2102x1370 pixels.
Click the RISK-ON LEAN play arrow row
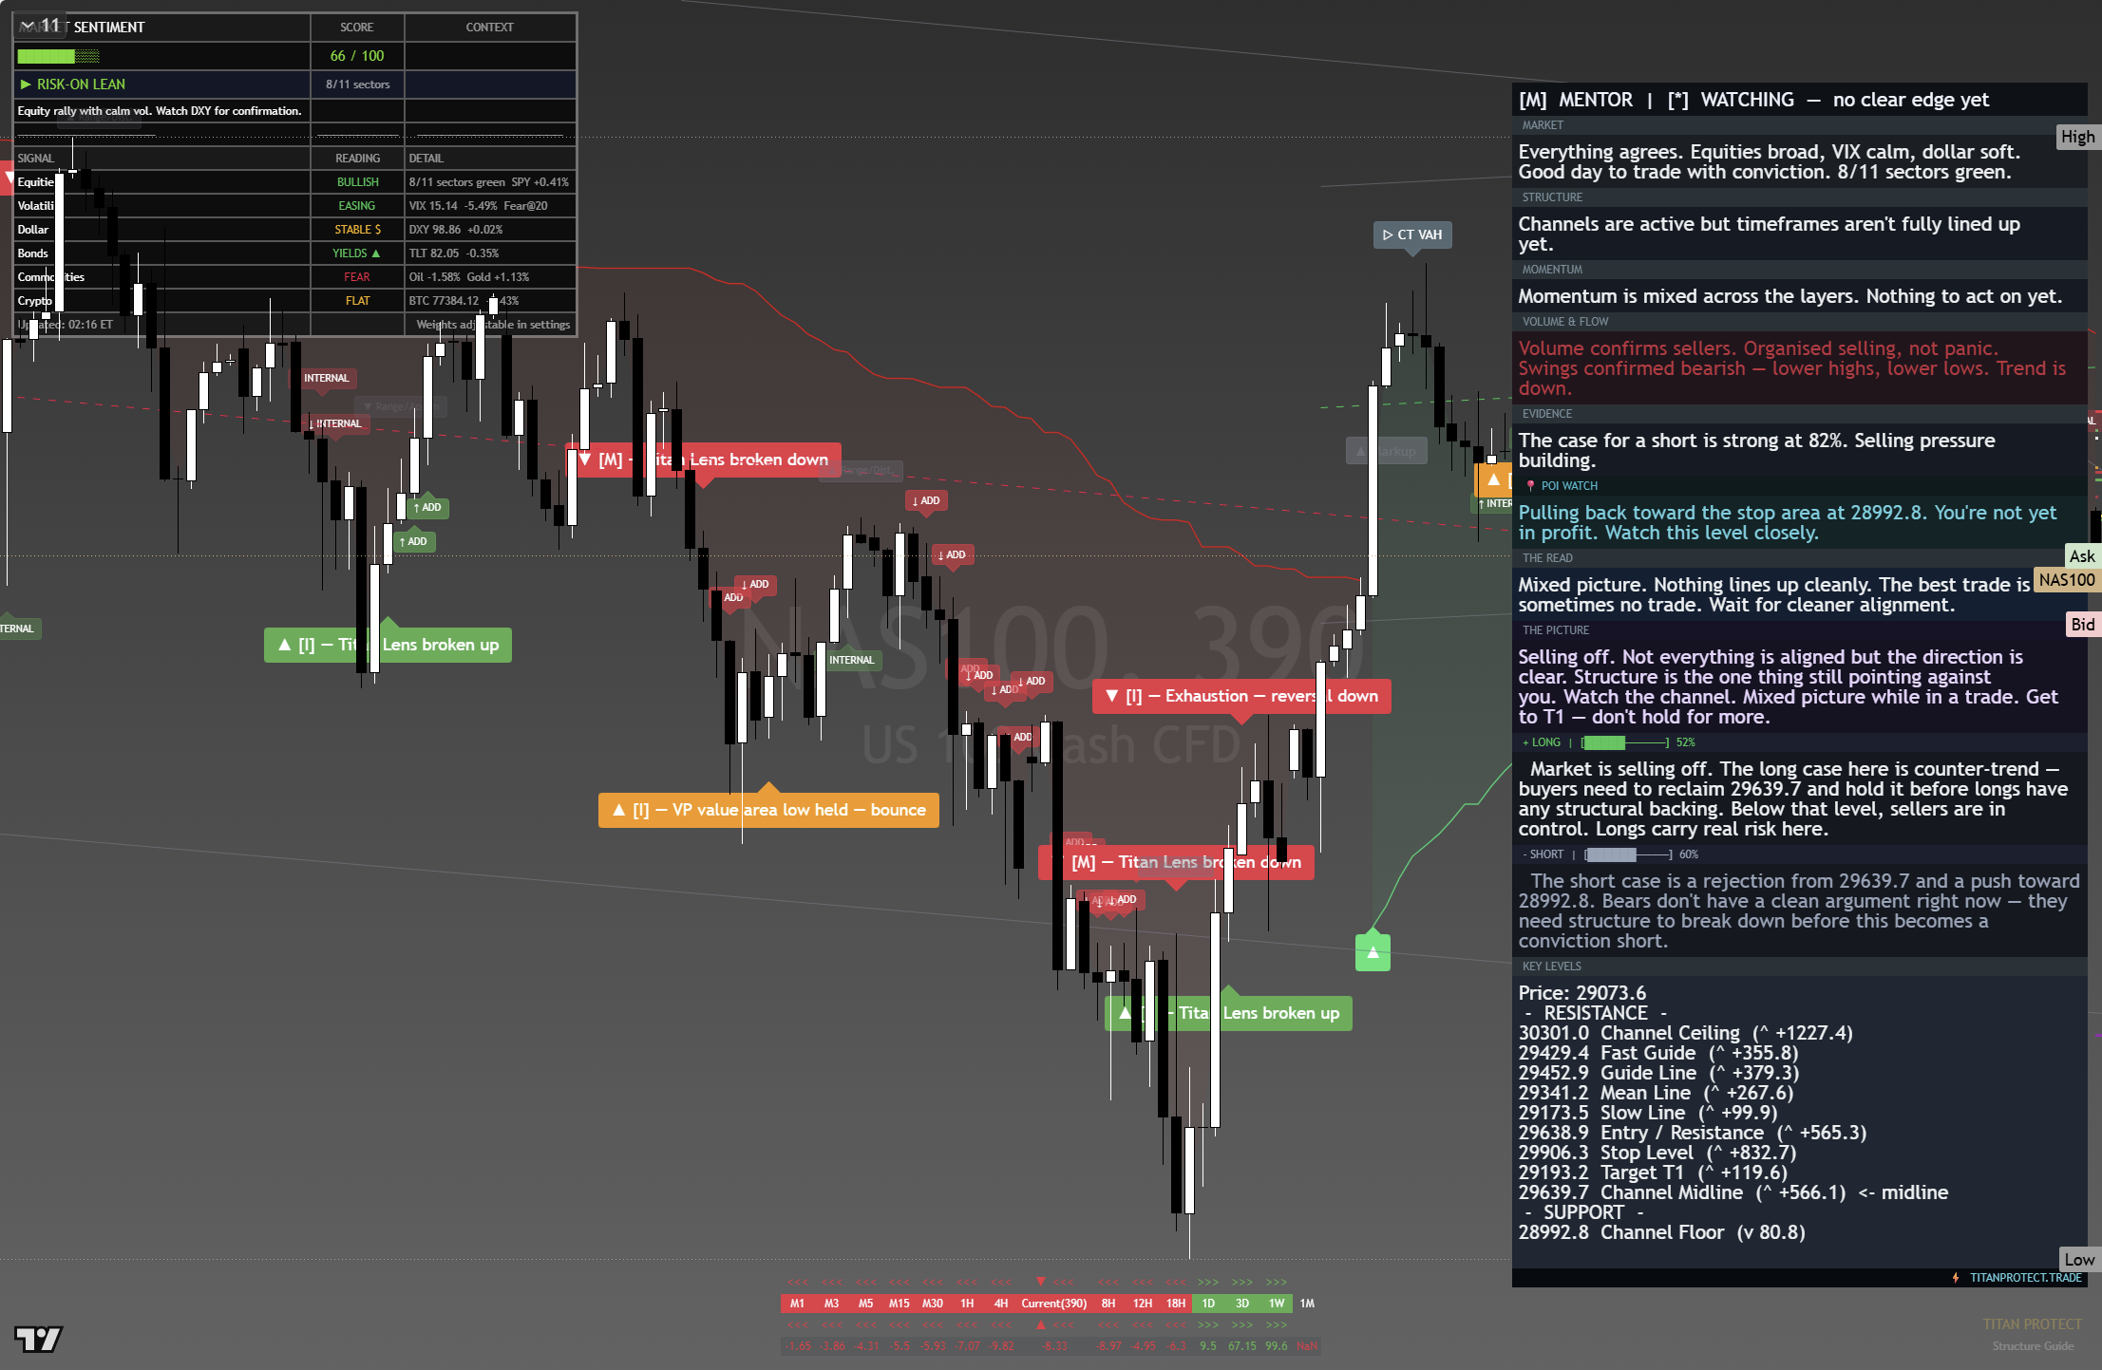[x=161, y=84]
